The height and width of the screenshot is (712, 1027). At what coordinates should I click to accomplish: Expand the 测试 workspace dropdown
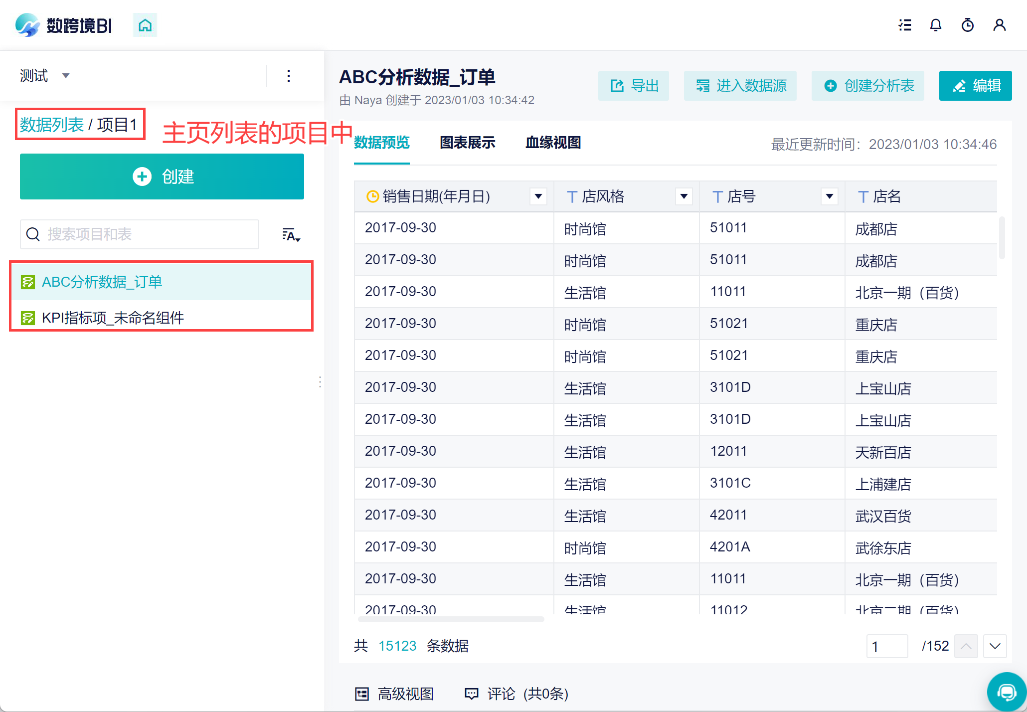coord(65,76)
